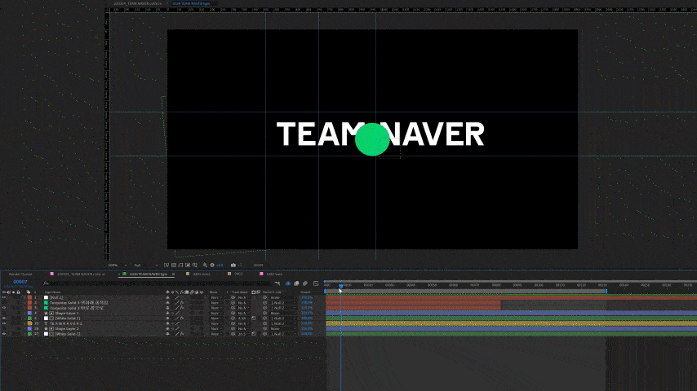Click the Lock column header icon

pyautogui.click(x=18, y=292)
